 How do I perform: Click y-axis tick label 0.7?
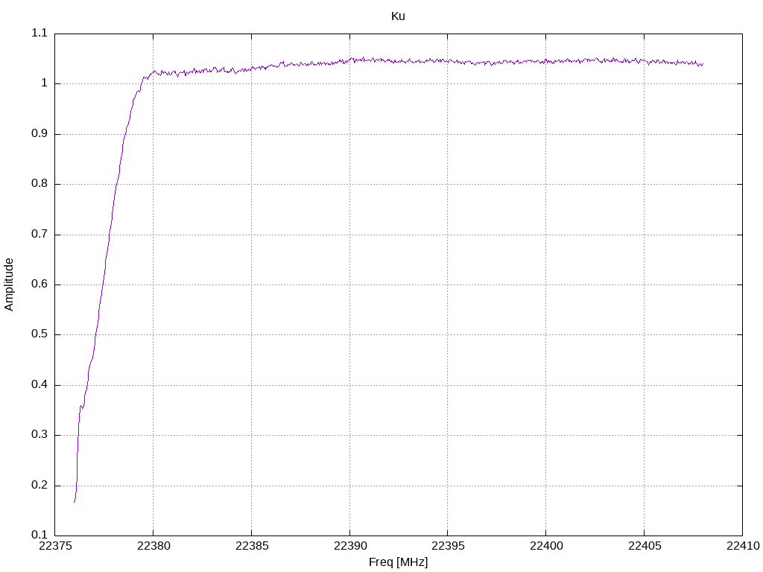[39, 235]
